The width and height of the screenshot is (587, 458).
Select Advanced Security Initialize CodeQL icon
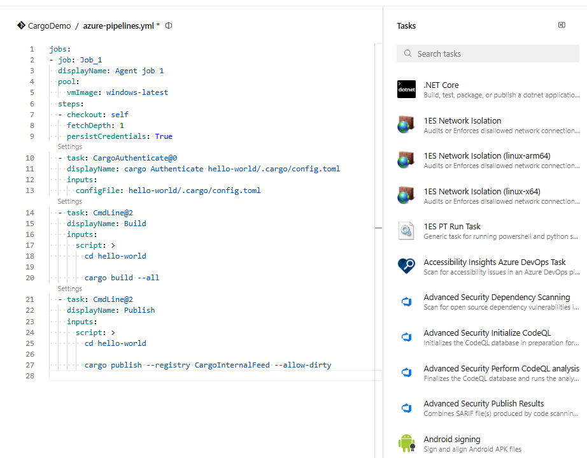pyautogui.click(x=406, y=336)
